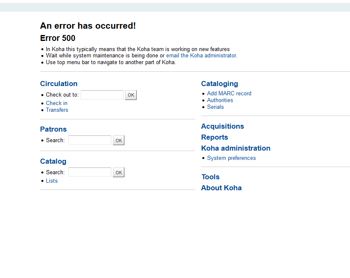Screen dimensions: 350x278
Task: Select the Add MARC record link
Action: click(x=229, y=94)
